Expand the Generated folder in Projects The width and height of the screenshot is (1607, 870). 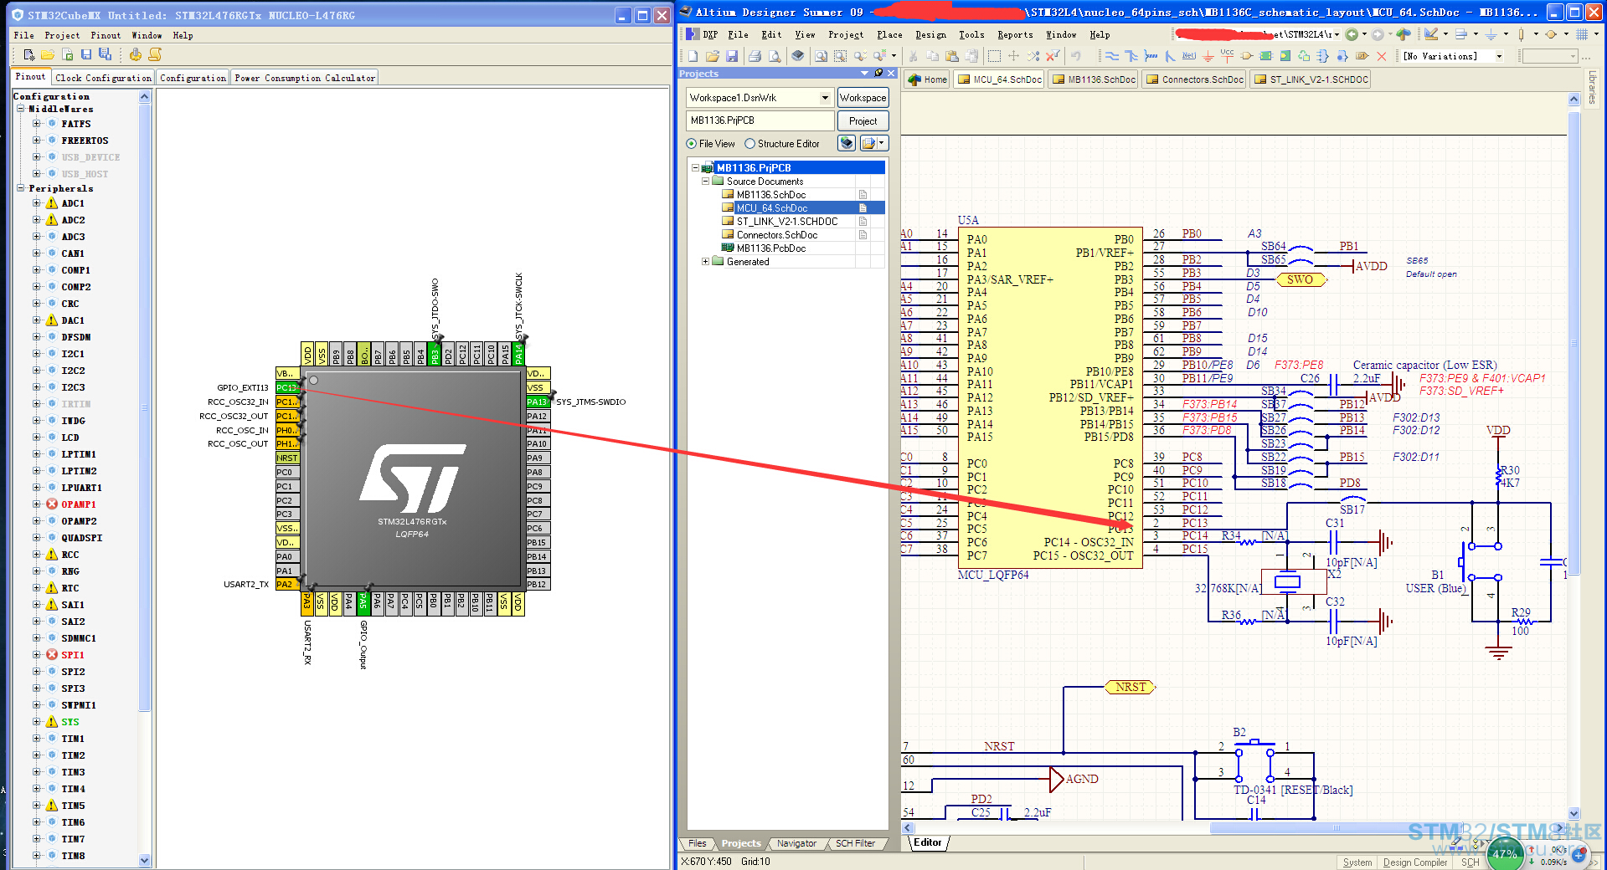[x=705, y=262]
